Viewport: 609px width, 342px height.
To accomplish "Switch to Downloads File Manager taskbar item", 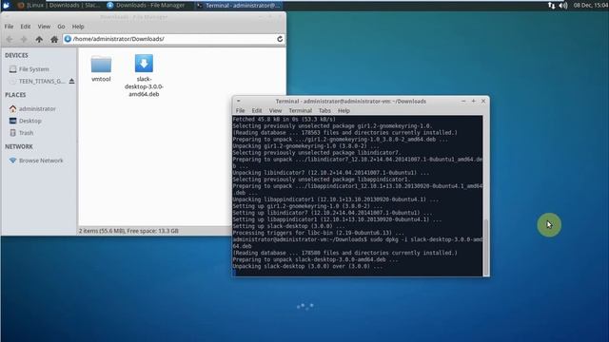I will (x=146, y=5).
